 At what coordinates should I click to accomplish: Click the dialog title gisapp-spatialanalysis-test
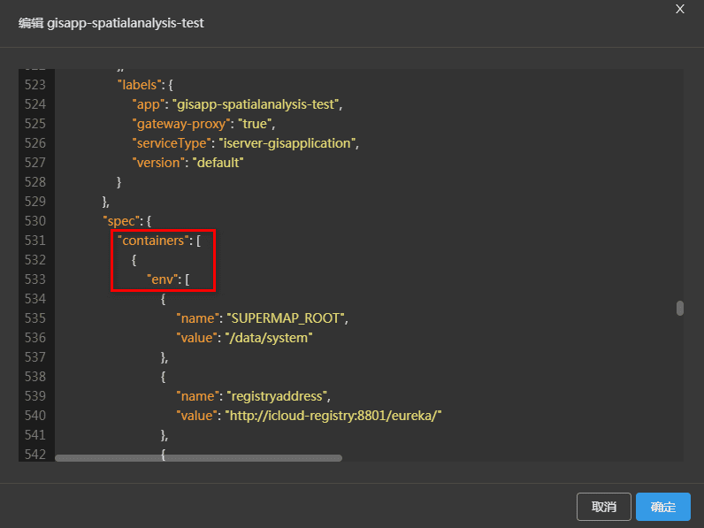tap(126, 23)
